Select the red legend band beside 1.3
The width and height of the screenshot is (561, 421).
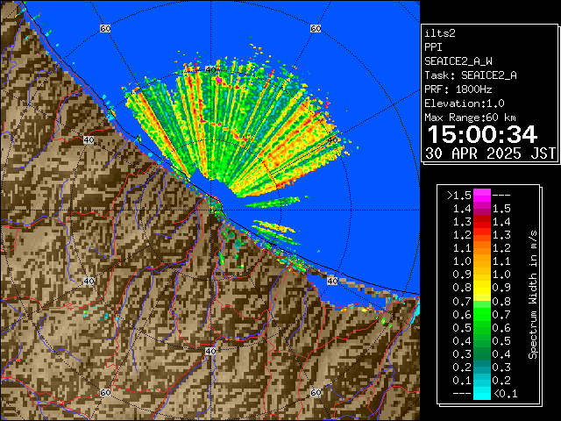point(482,222)
